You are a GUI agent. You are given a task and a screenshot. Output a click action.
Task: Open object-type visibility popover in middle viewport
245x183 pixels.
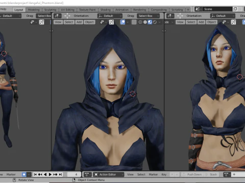[x=103, y=22]
